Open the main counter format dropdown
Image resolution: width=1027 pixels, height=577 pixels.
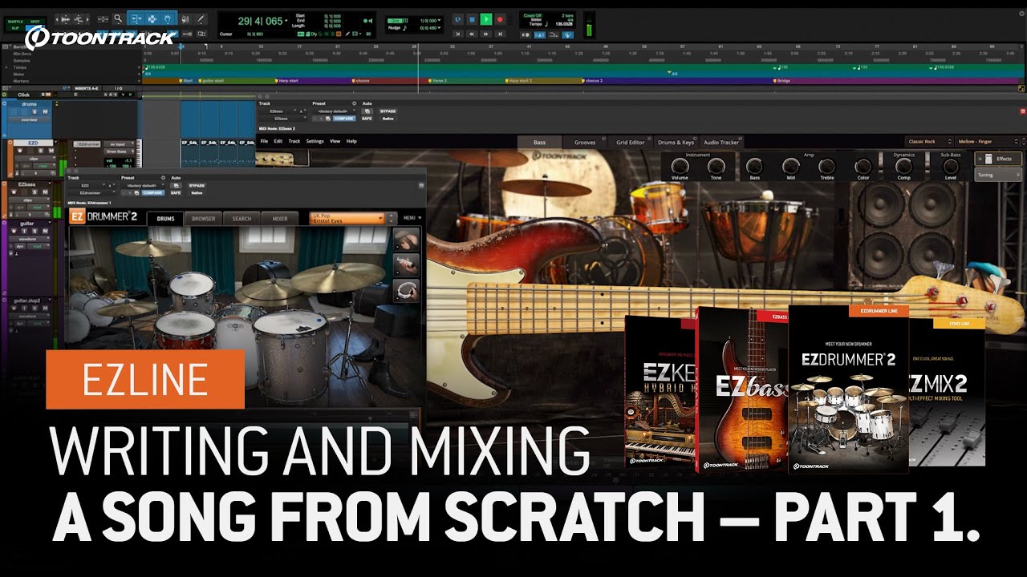tap(286, 21)
